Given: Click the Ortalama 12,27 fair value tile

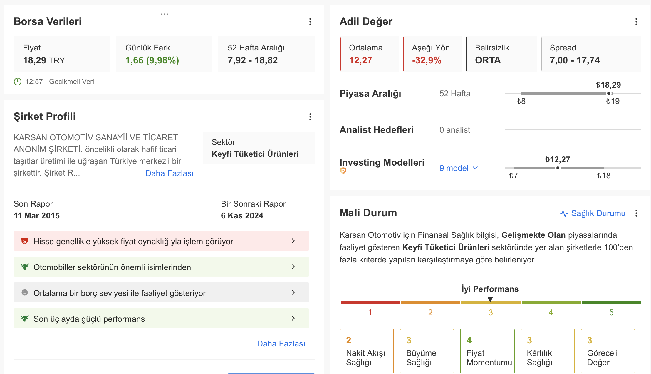Looking at the screenshot, I should point(369,54).
